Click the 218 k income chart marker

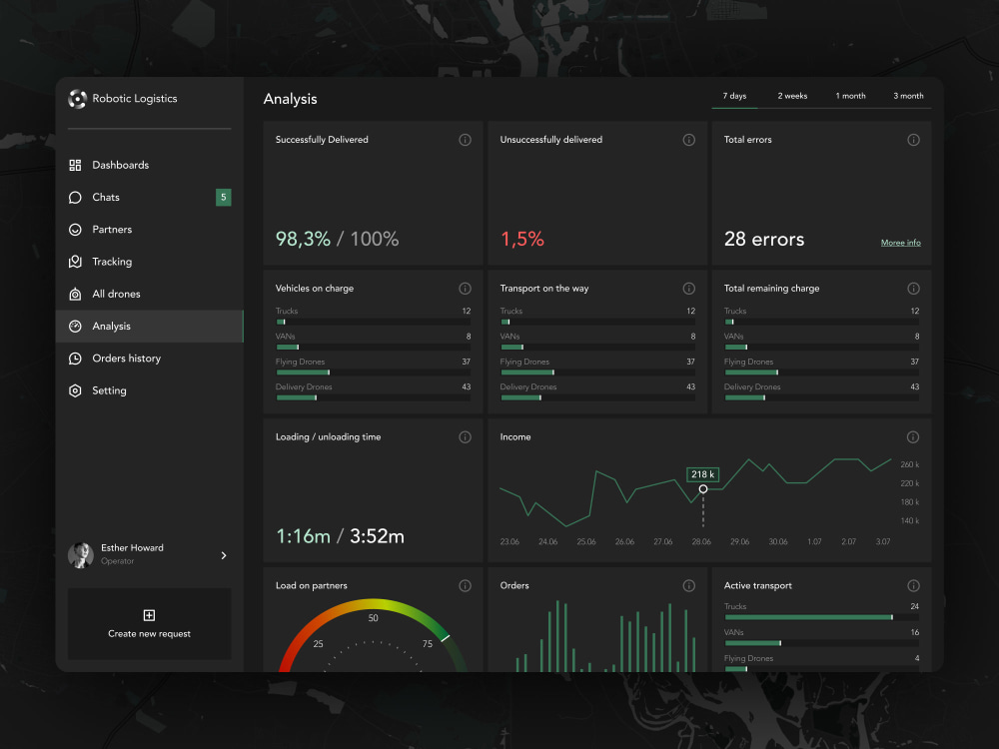[703, 489]
